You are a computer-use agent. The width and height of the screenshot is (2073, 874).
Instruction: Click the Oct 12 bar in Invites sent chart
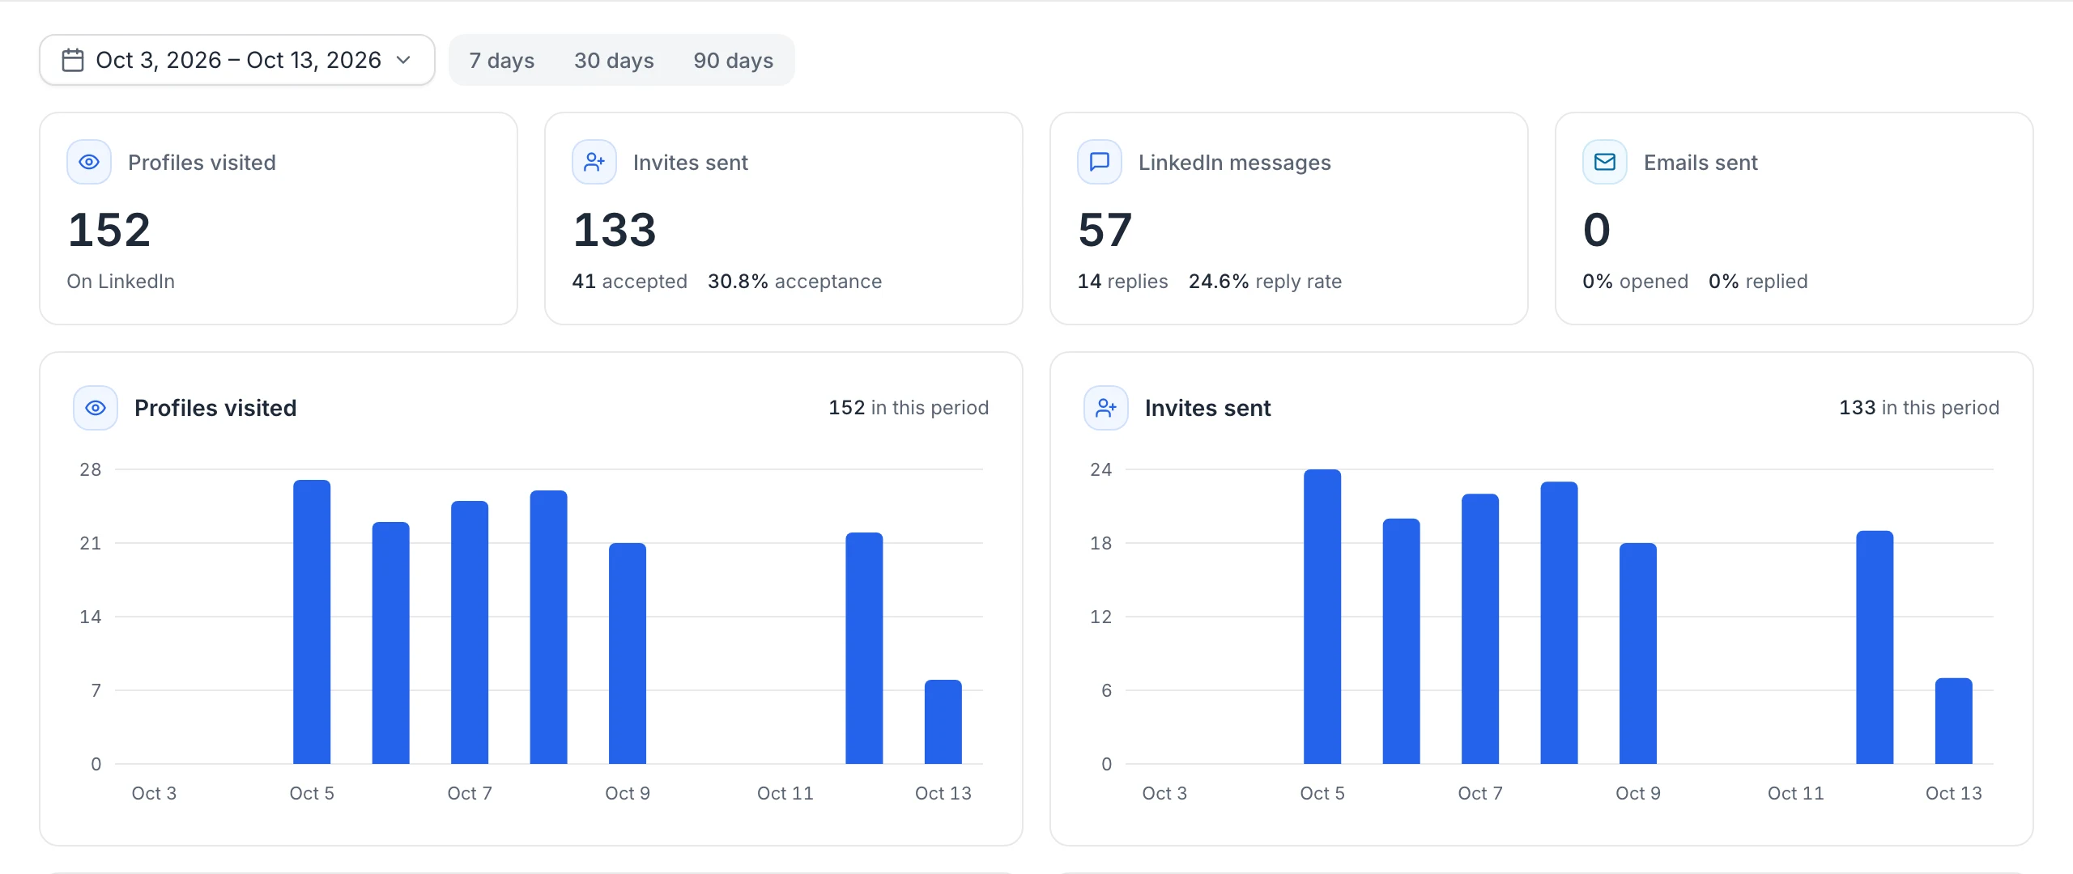point(1875,647)
